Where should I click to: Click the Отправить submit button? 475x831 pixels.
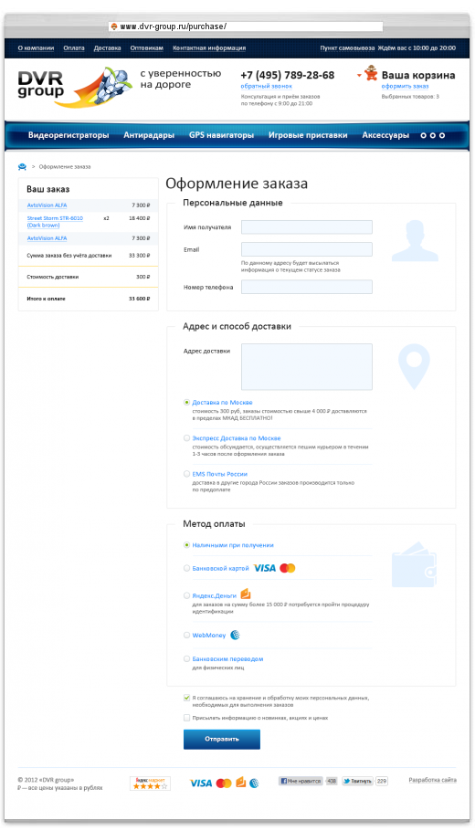point(222,740)
